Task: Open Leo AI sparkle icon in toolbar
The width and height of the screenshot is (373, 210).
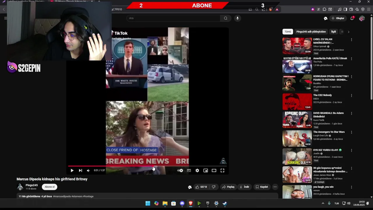Action: pyautogui.click(x=357, y=9)
